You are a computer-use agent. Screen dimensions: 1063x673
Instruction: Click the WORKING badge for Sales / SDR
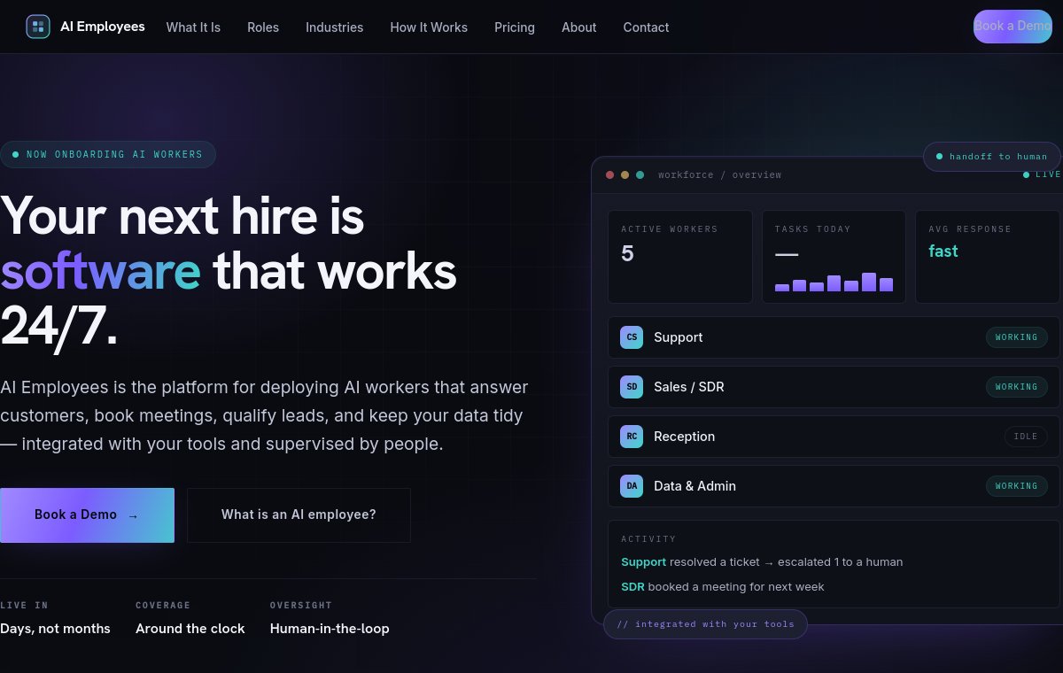click(x=1017, y=387)
